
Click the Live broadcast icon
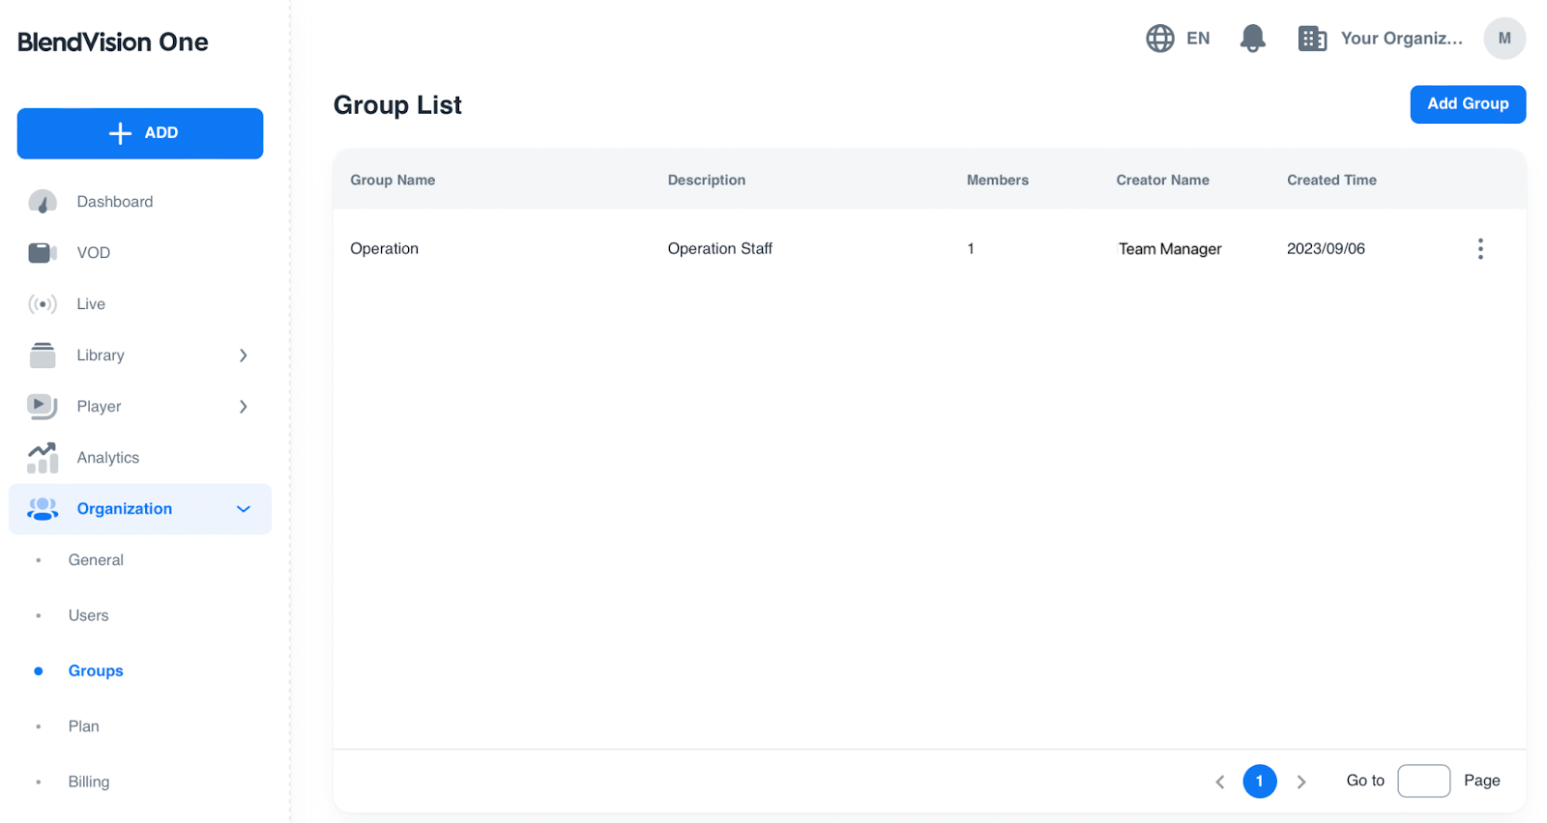point(43,304)
